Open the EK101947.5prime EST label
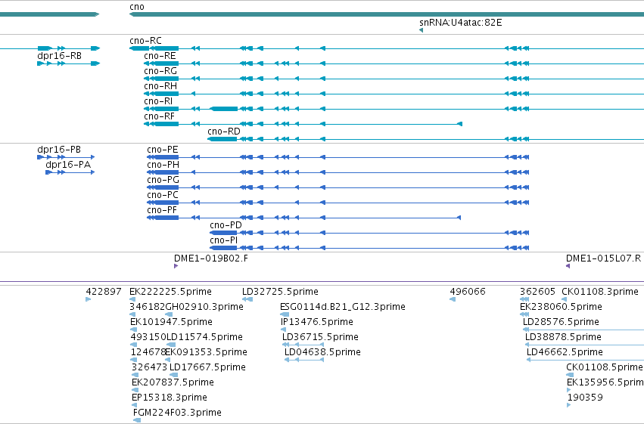Viewport: 644px width, 424px height. (x=171, y=322)
